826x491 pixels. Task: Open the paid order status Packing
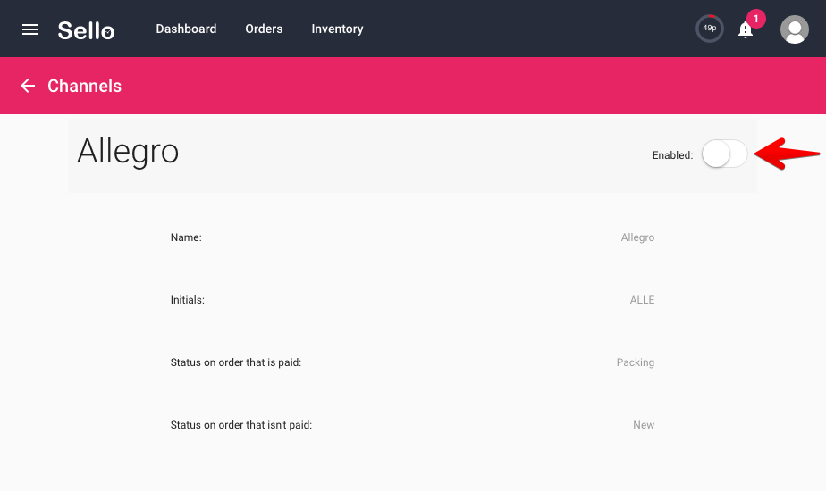point(636,362)
